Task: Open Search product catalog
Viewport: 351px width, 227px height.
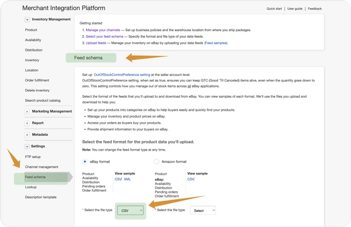Action: tap(43, 101)
